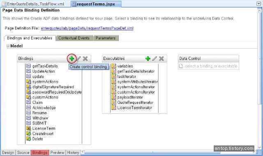Click the icon beside systemActions binding
Screen dimensions: 263x156
point(29,81)
